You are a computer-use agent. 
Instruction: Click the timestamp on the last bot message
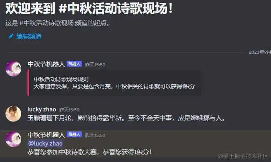(95, 135)
